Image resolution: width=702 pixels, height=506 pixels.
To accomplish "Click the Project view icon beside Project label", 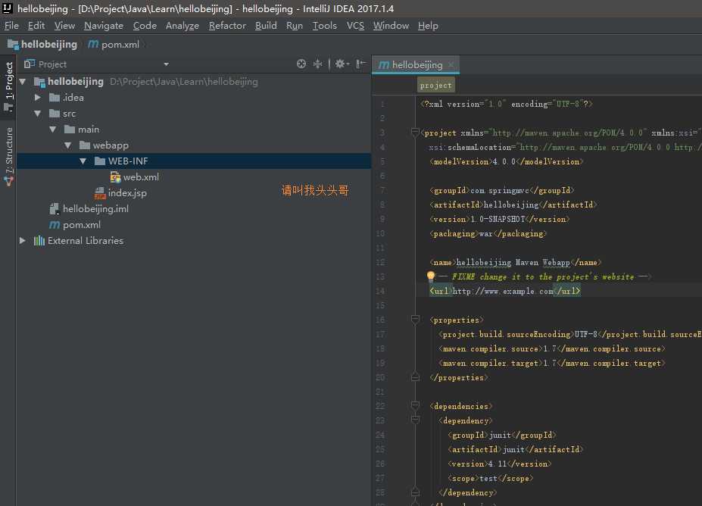I will point(29,64).
